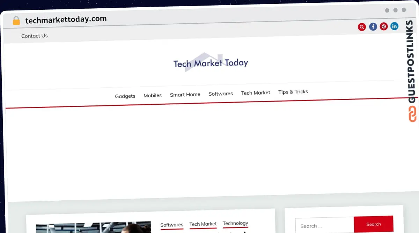Image resolution: width=419 pixels, height=233 pixels.
Task: Open the Contact Us link
Action: pos(34,36)
